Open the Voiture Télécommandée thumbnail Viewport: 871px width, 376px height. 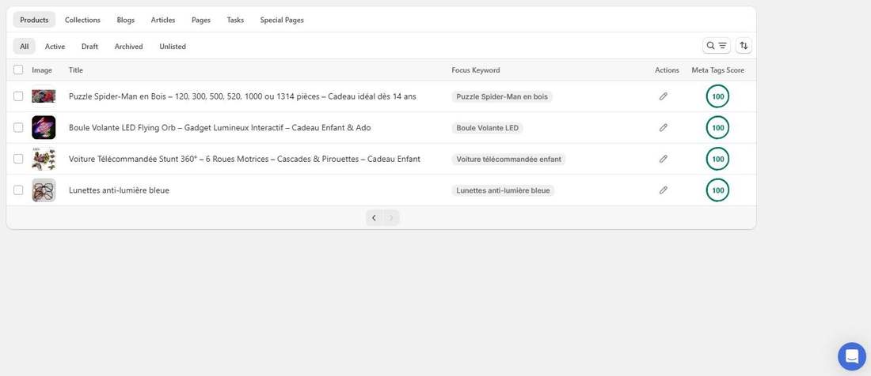click(44, 159)
